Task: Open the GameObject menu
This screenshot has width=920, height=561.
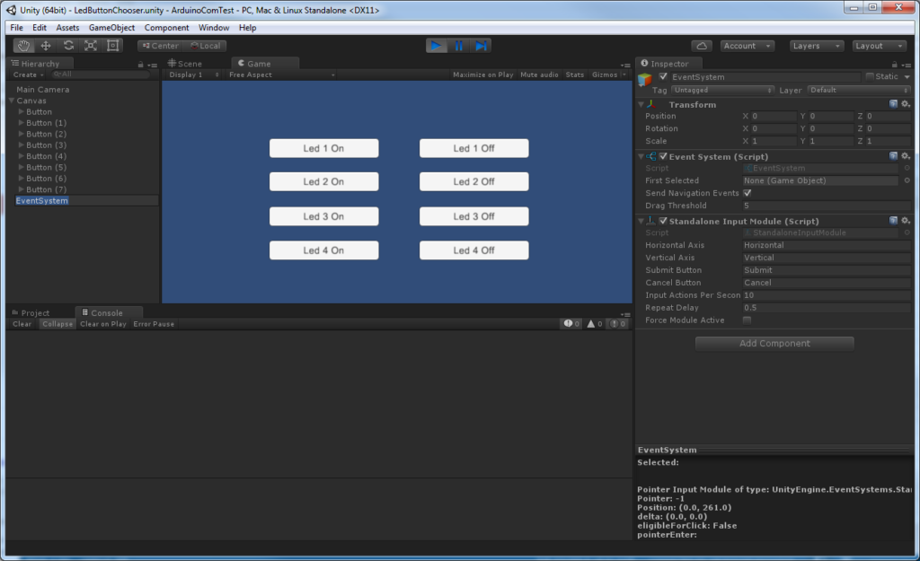Action: click(111, 28)
